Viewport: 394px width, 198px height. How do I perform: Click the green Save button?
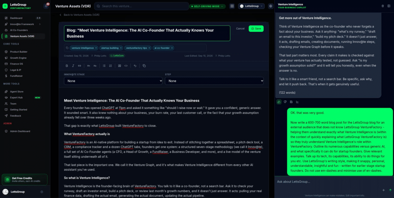pos(256,28)
